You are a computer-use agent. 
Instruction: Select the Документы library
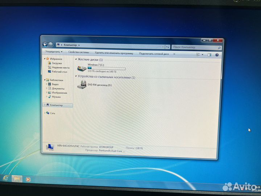click(58, 89)
